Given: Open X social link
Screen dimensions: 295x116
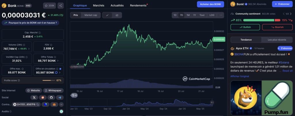Looking at the screenshot, I should coord(34,97).
